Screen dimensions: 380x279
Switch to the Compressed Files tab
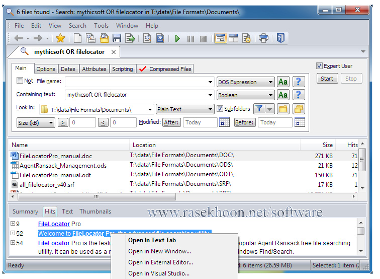(x=165, y=69)
